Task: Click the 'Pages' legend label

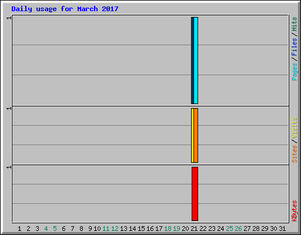Action: [294, 72]
